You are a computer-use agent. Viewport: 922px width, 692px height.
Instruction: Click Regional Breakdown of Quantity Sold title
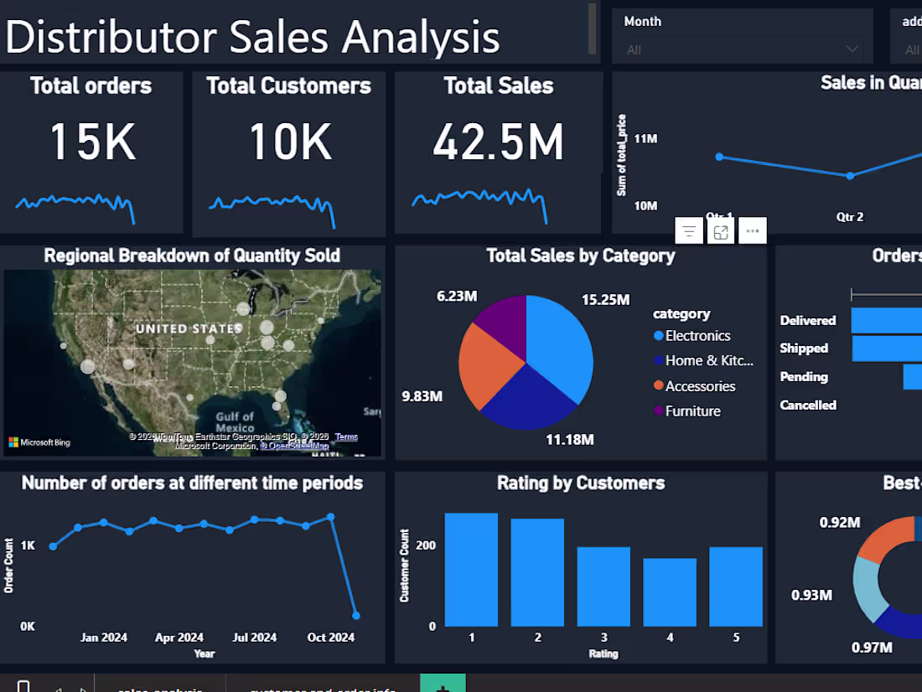192,256
